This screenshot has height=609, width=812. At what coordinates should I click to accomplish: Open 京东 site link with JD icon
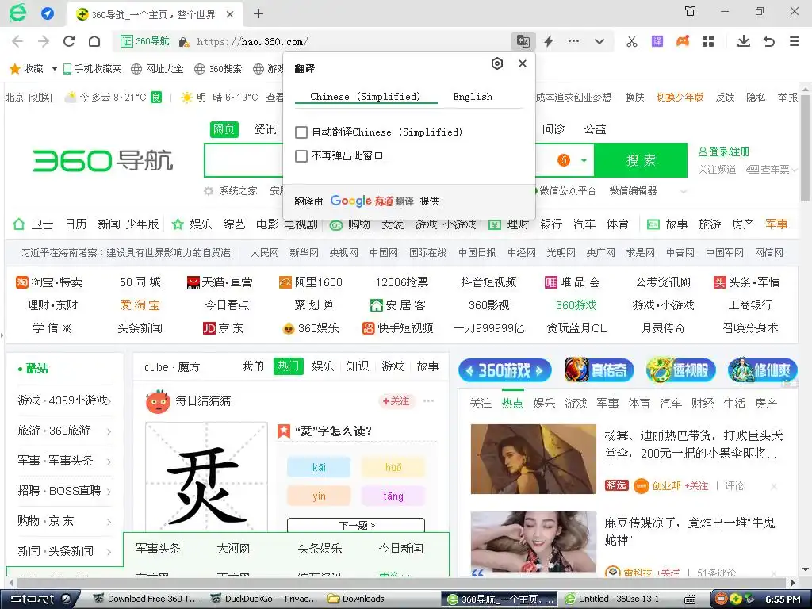[223, 327]
